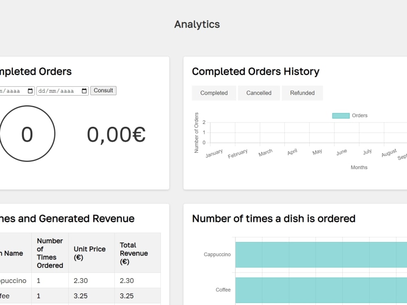Viewport: 407px width, 305px height.
Task: Click the Consult button
Action: point(103,91)
